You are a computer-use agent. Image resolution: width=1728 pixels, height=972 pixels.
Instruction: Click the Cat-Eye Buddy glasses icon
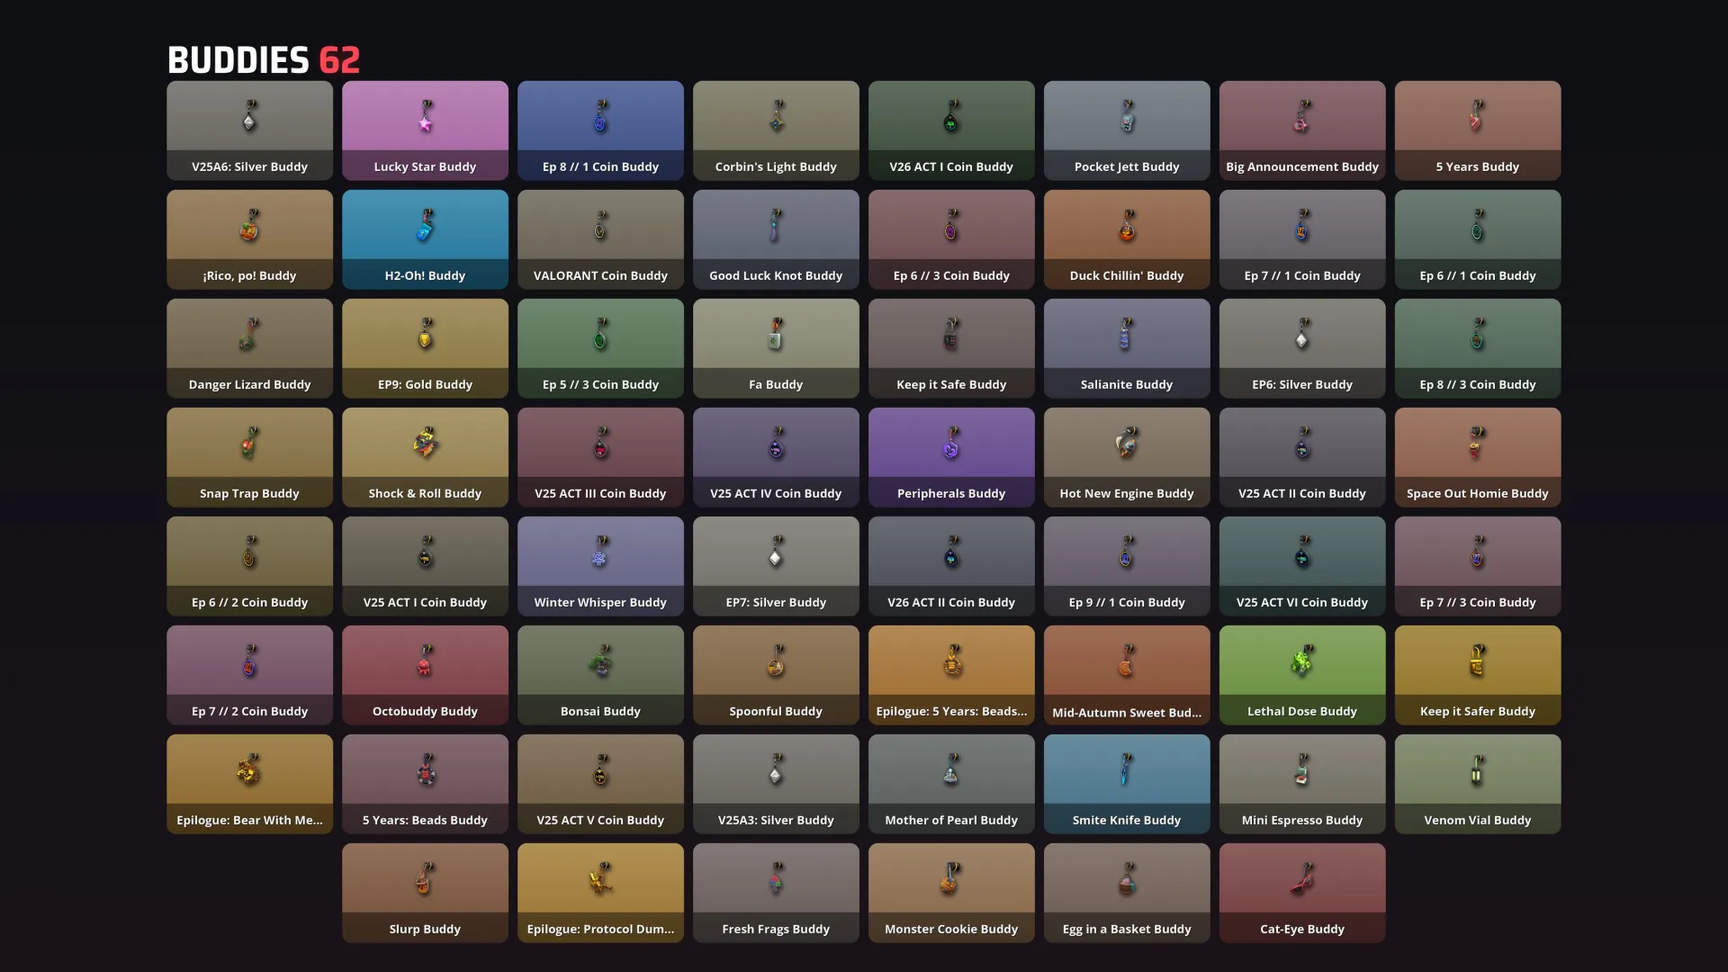tap(1301, 879)
